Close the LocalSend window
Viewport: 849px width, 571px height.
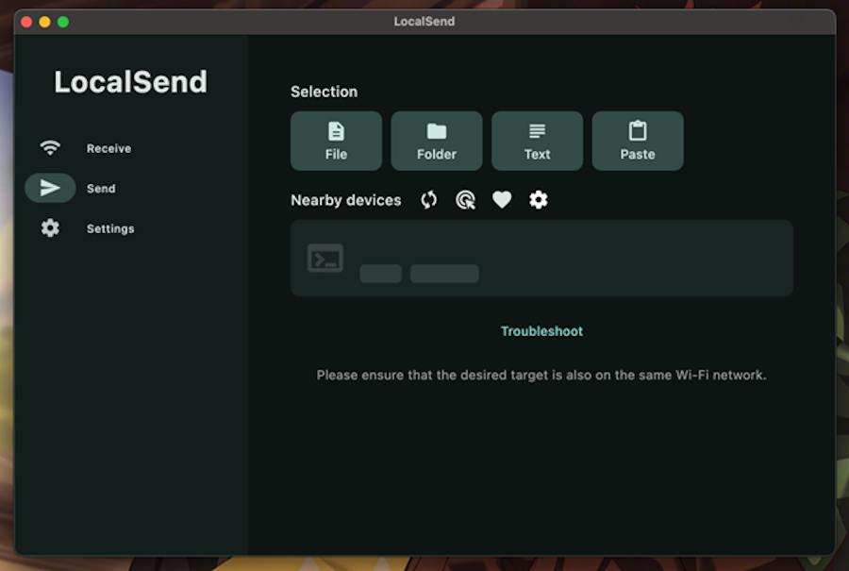coord(26,22)
